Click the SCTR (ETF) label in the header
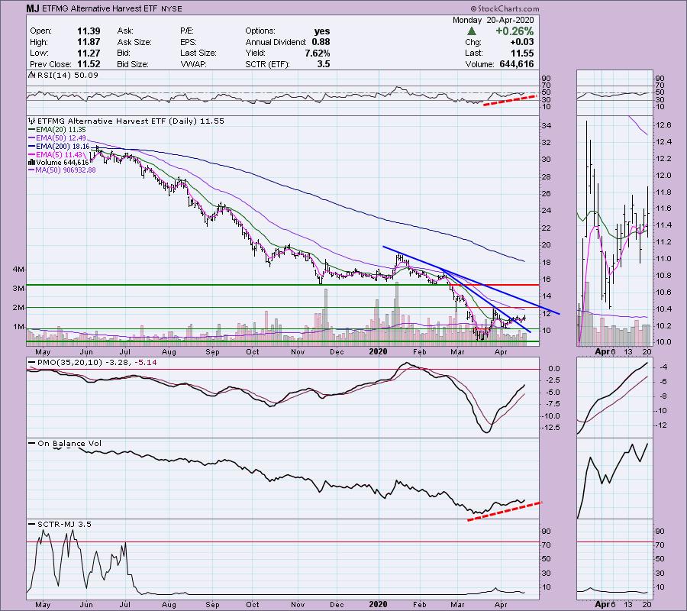 [267, 64]
